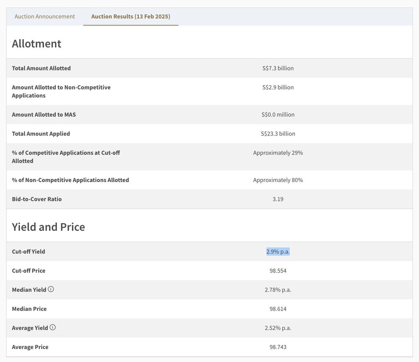Viewport: 419px width, 362px height.
Task: Switch to the Auction Announcement tab
Action: click(45, 16)
